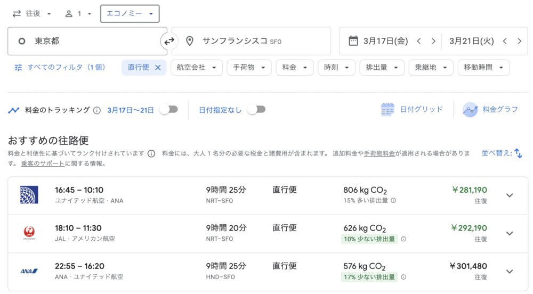Click the 626 kg CO2 emission value
The width and height of the screenshot is (533, 294).
(x=365, y=228)
